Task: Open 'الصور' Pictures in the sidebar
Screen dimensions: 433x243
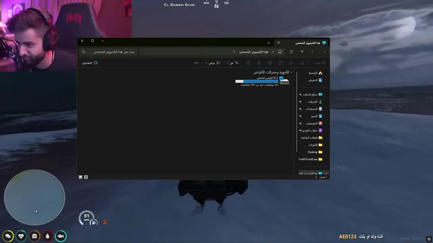Action: (317, 116)
